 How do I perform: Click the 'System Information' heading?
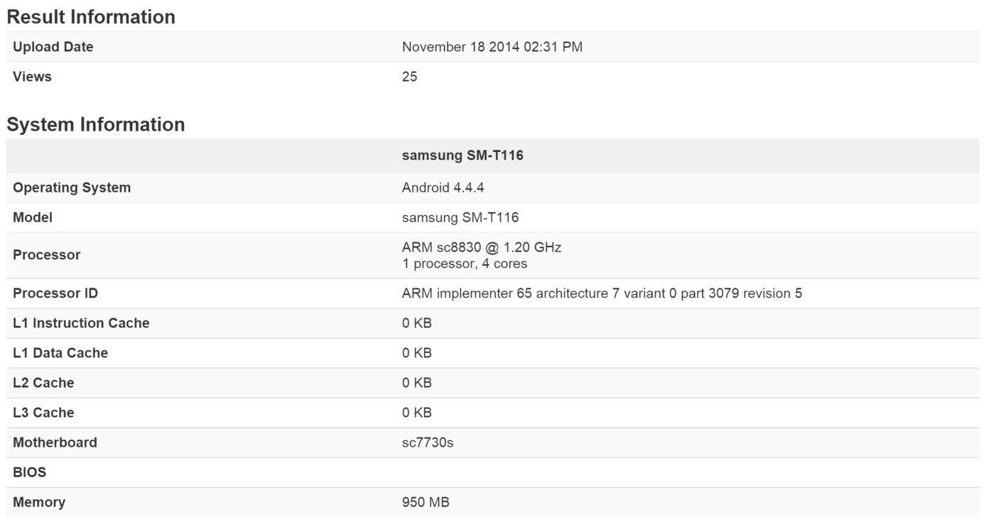(96, 124)
